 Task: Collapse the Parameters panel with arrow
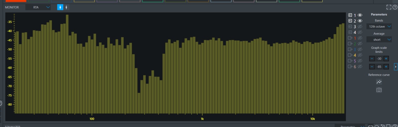pyautogui.click(x=396, y=67)
